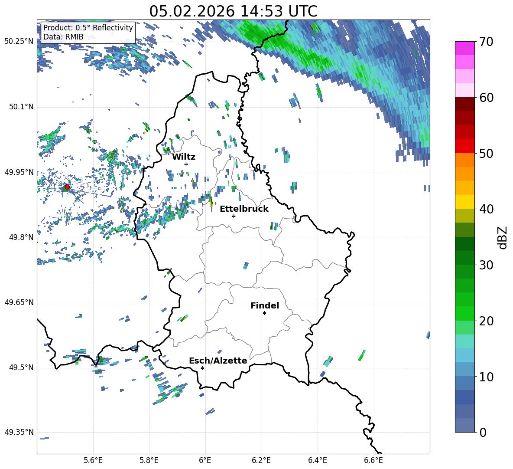This screenshot has width=513, height=469.
Task: Click the 5.8°E longitude label
Action: tap(149, 461)
